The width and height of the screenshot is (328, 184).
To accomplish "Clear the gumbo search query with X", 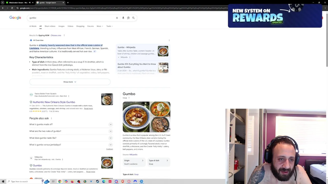I will (117, 18).
